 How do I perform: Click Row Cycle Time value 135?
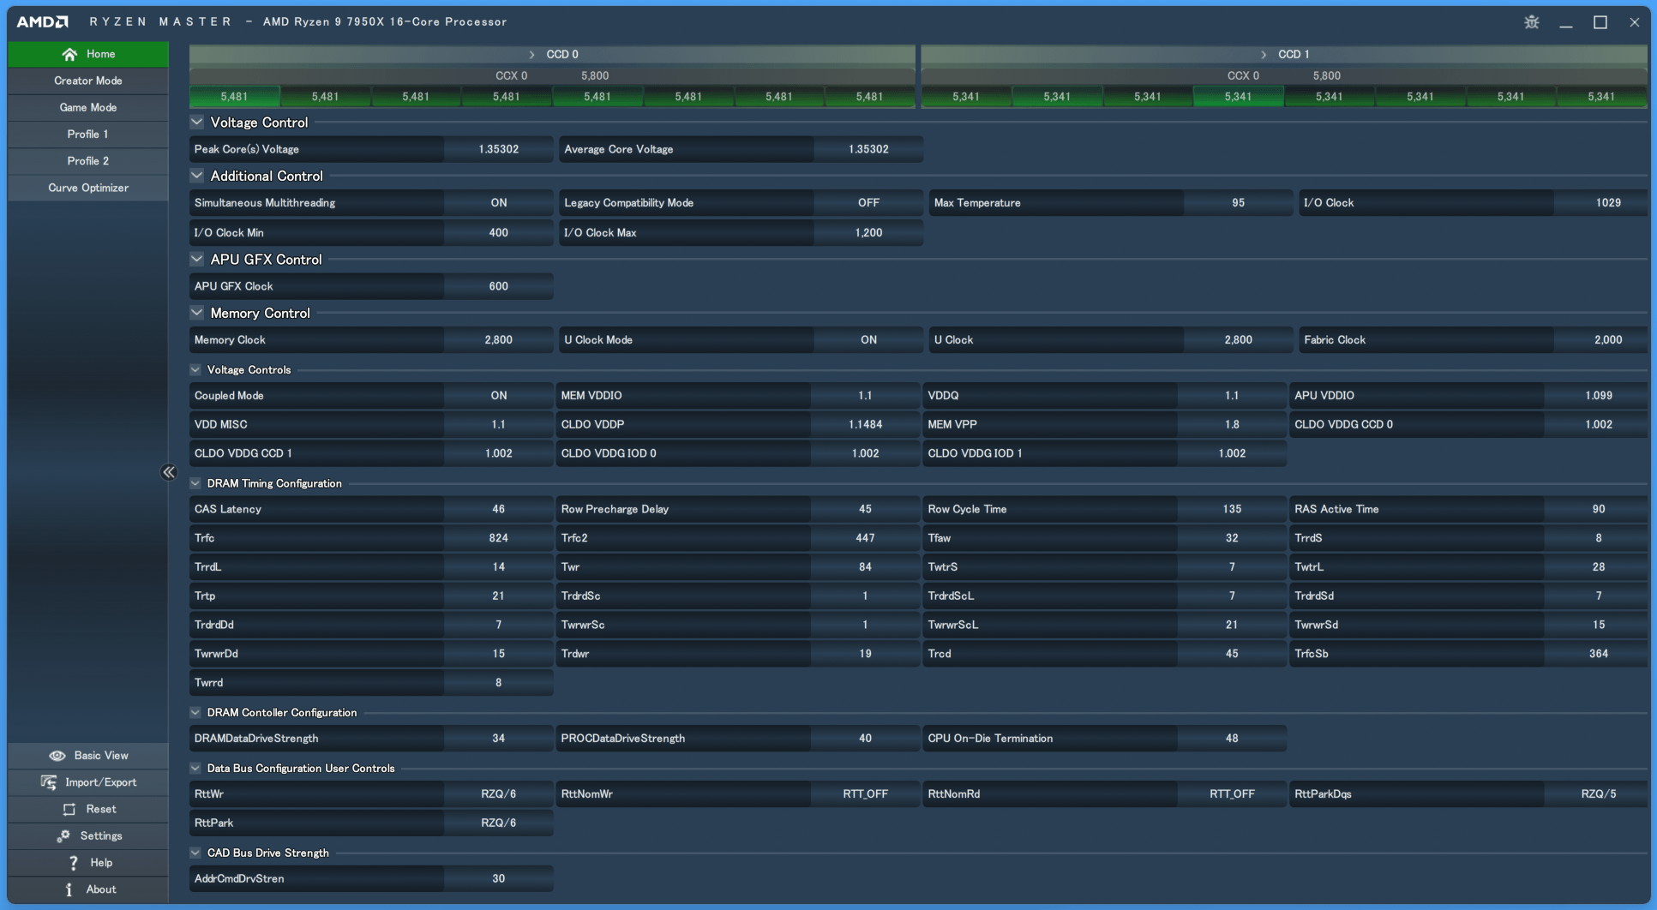(x=1232, y=509)
